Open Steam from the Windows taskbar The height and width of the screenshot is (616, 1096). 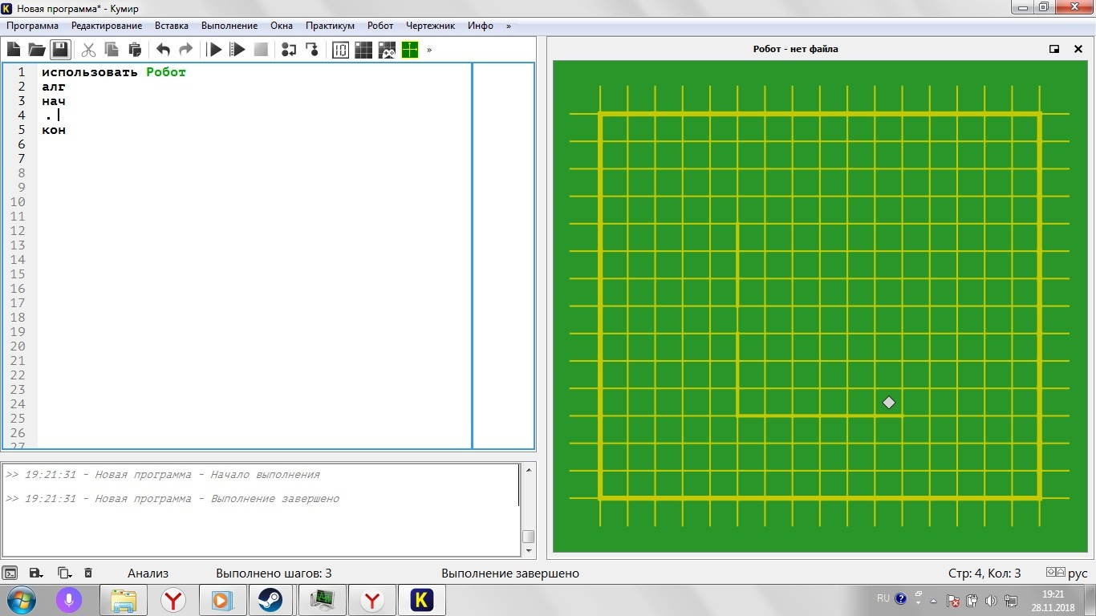[270, 600]
